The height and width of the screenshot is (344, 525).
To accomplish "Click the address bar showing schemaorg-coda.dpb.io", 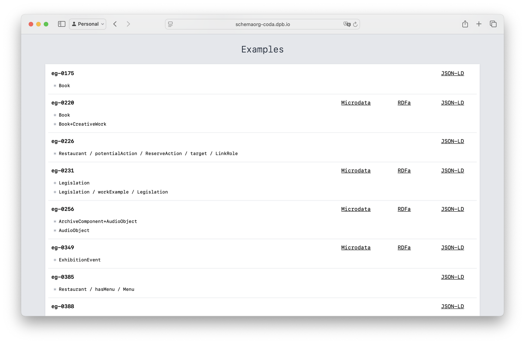I will coord(262,24).
